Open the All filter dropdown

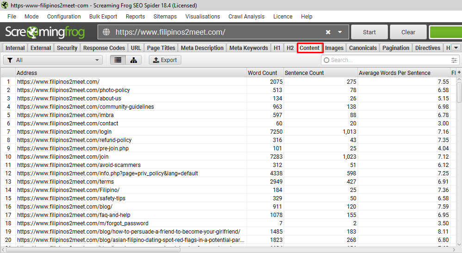click(x=53, y=60)
